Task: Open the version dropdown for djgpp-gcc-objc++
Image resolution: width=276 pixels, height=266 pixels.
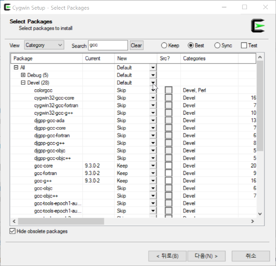Action: pos(153,158)
